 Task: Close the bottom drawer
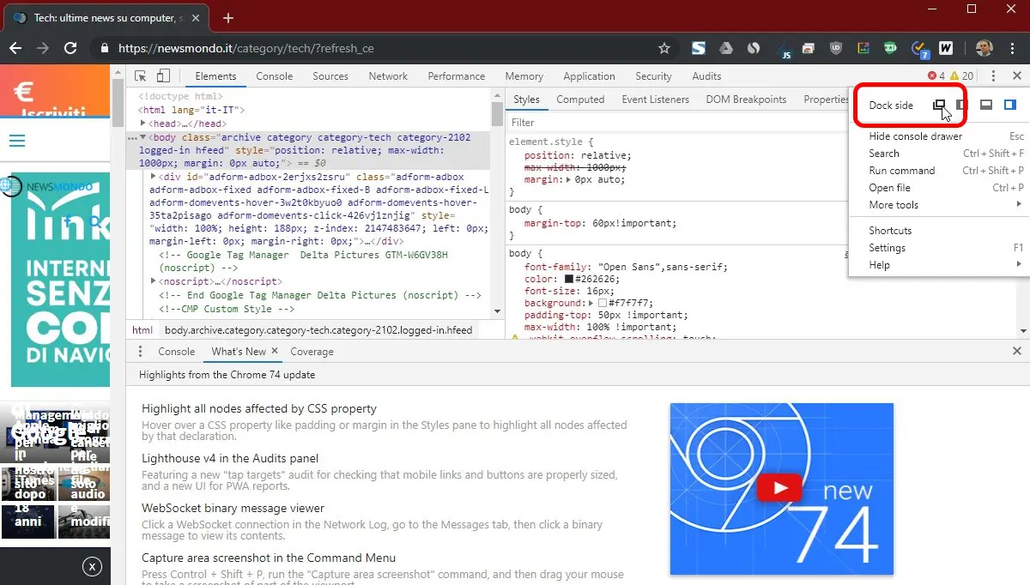tap(1017, 351)
